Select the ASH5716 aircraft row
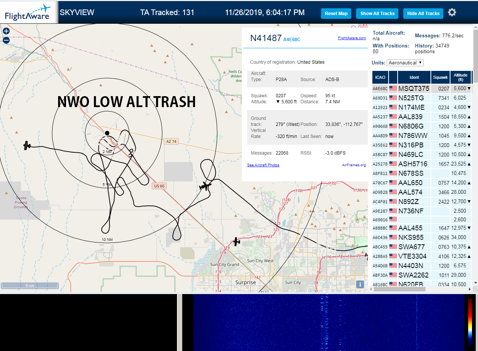478x351 pixels. (x=422, y=164)
